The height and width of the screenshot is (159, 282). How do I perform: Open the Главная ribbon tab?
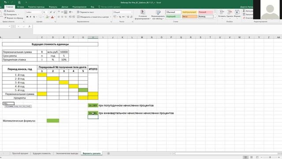(10, 7)
